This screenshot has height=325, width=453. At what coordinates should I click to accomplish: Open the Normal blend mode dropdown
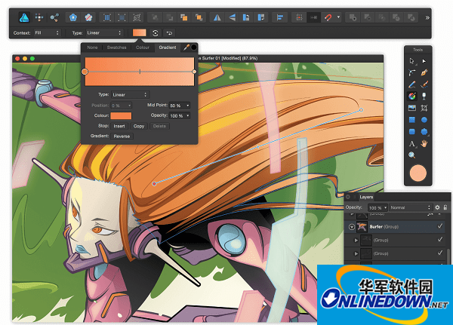pos(410,207)
